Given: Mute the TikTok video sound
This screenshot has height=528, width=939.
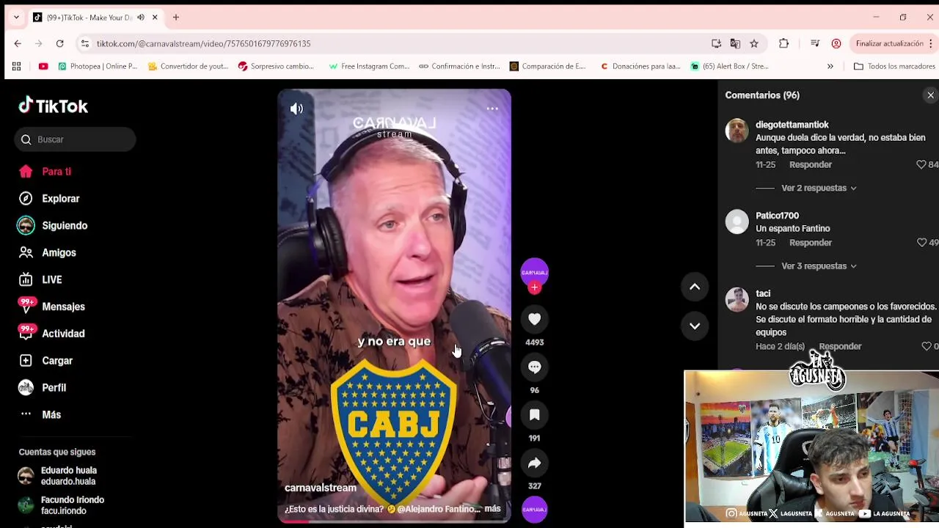Looking at the screenshot, I should tap(296, 109).
